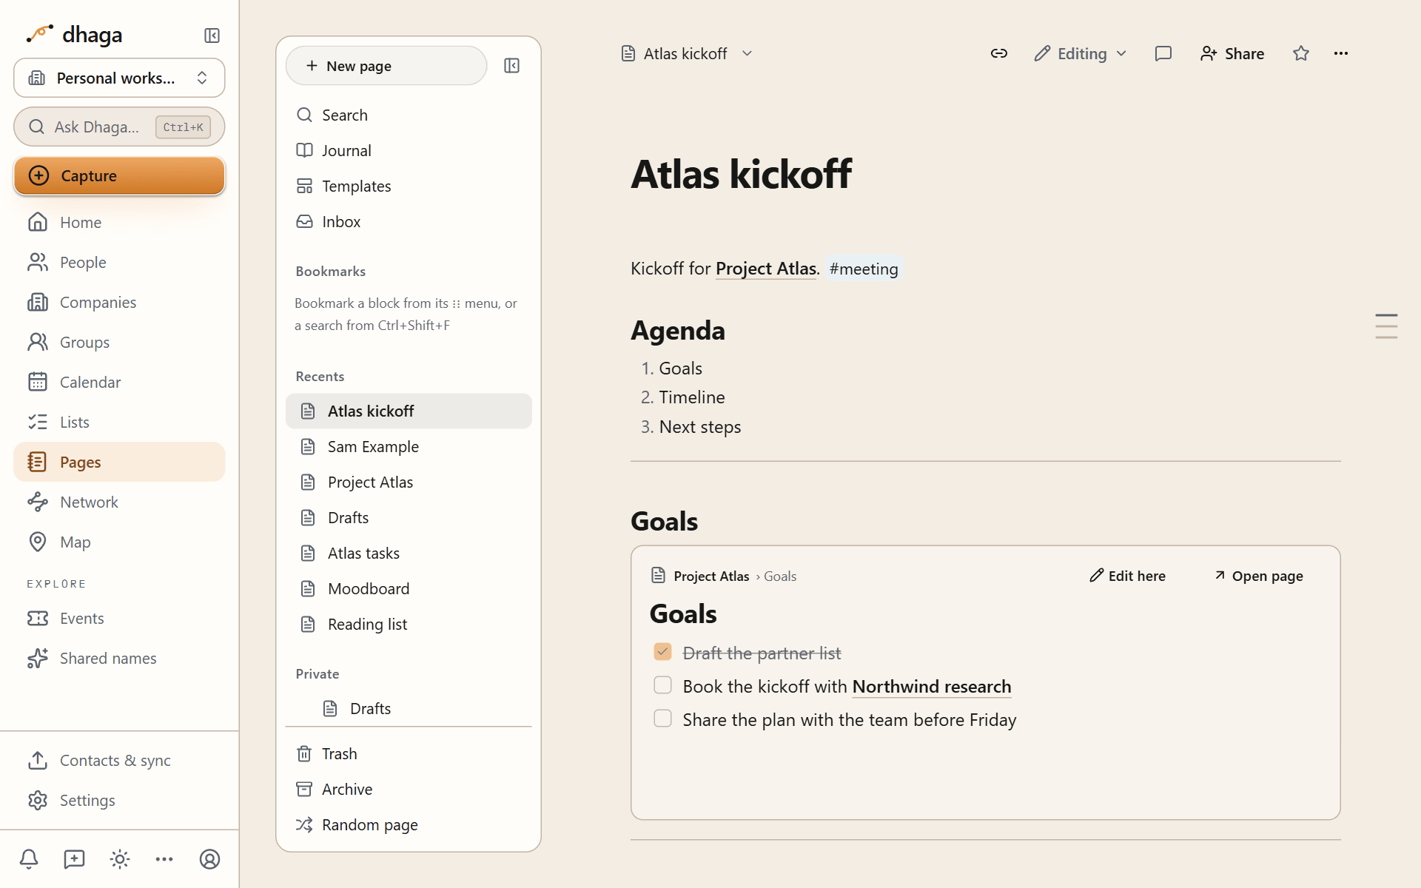
Task: Collapse the pages panel sidebar
Action: coord(511,66)
